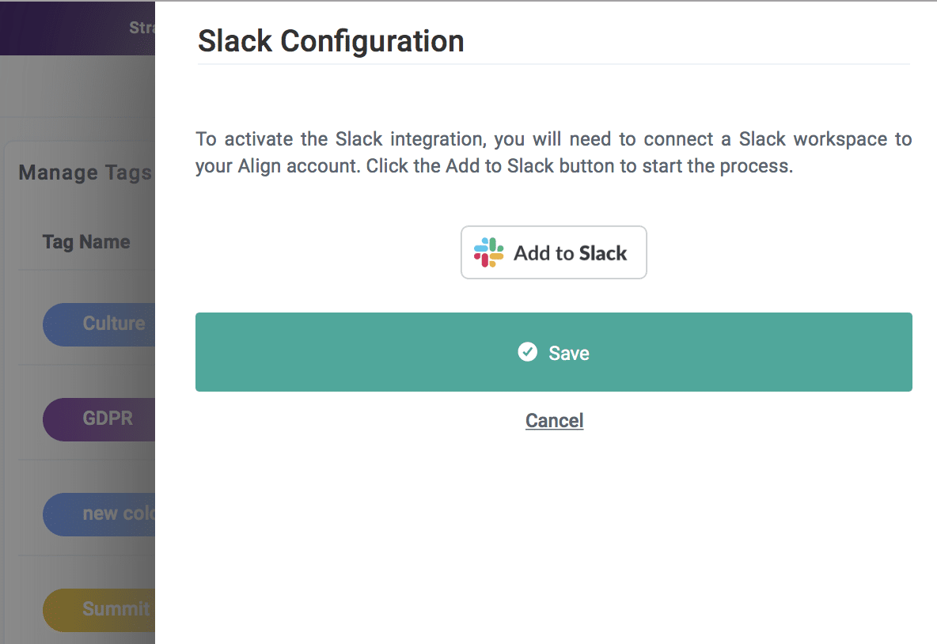Click the word 'Slack' in the Add button
The height and width of the screenshot is (644, 937).
(x=602, y=253)
